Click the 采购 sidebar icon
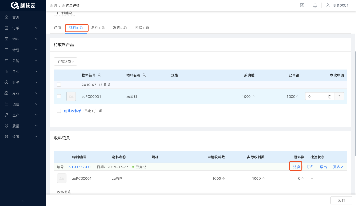 click(x=6, y=61)
